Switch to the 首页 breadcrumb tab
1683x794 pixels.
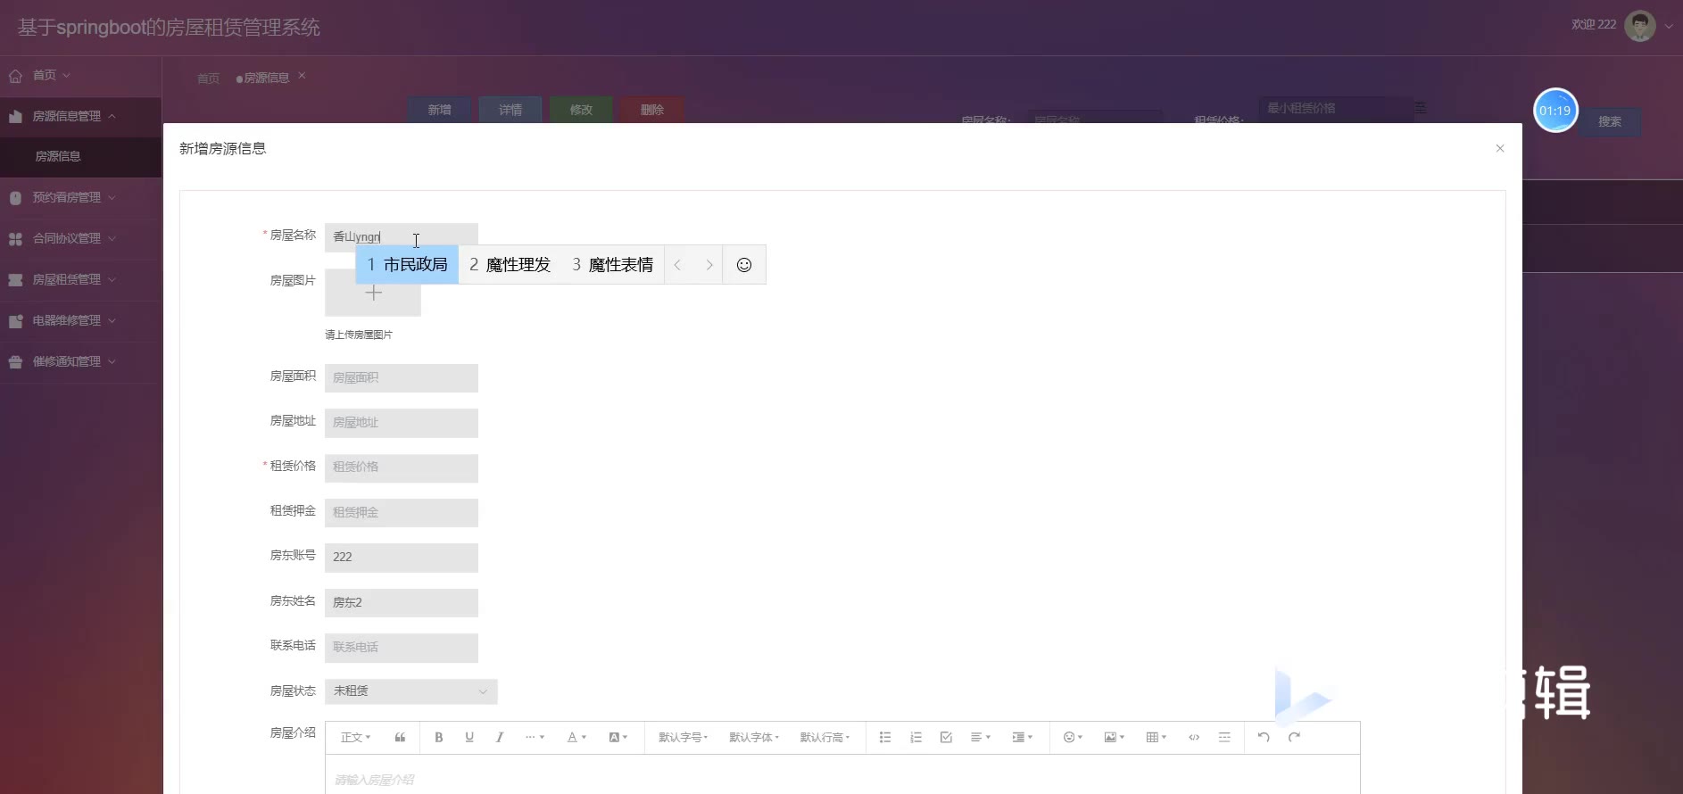pyautogui.click(x=208, y=79)
